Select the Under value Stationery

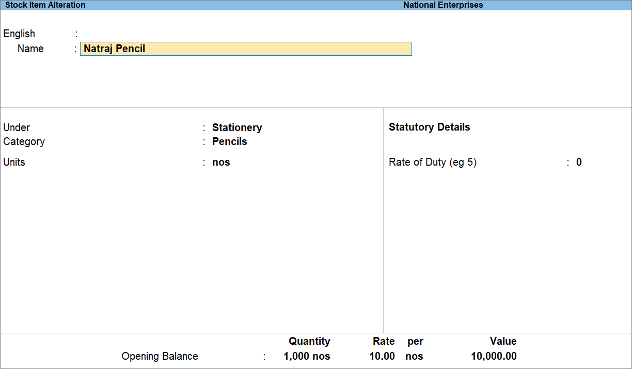click(x=237, y=127)
